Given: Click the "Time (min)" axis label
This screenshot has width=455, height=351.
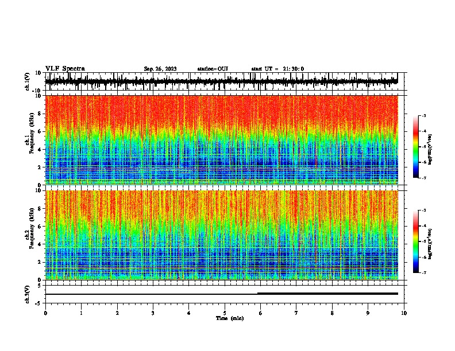Looking at the screenshot, I should (230, 318).
